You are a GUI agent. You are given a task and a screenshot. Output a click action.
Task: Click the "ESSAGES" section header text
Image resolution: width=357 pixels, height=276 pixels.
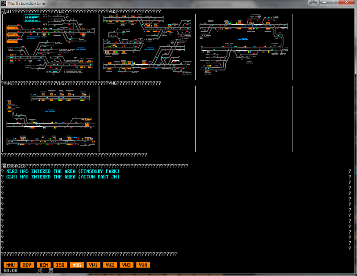(x=16, y=166)
